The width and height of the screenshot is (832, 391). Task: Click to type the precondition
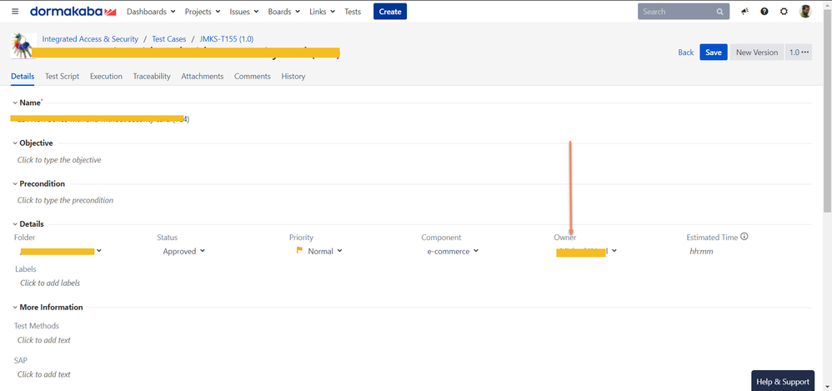pyautogui.click(x=65, y=200)
